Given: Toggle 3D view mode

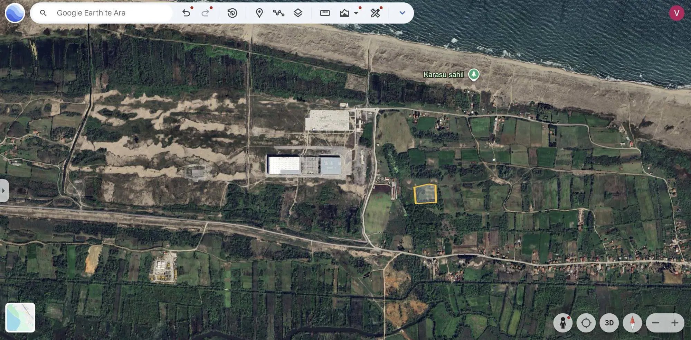Looking at the screenshot, I should click(609, 323).
